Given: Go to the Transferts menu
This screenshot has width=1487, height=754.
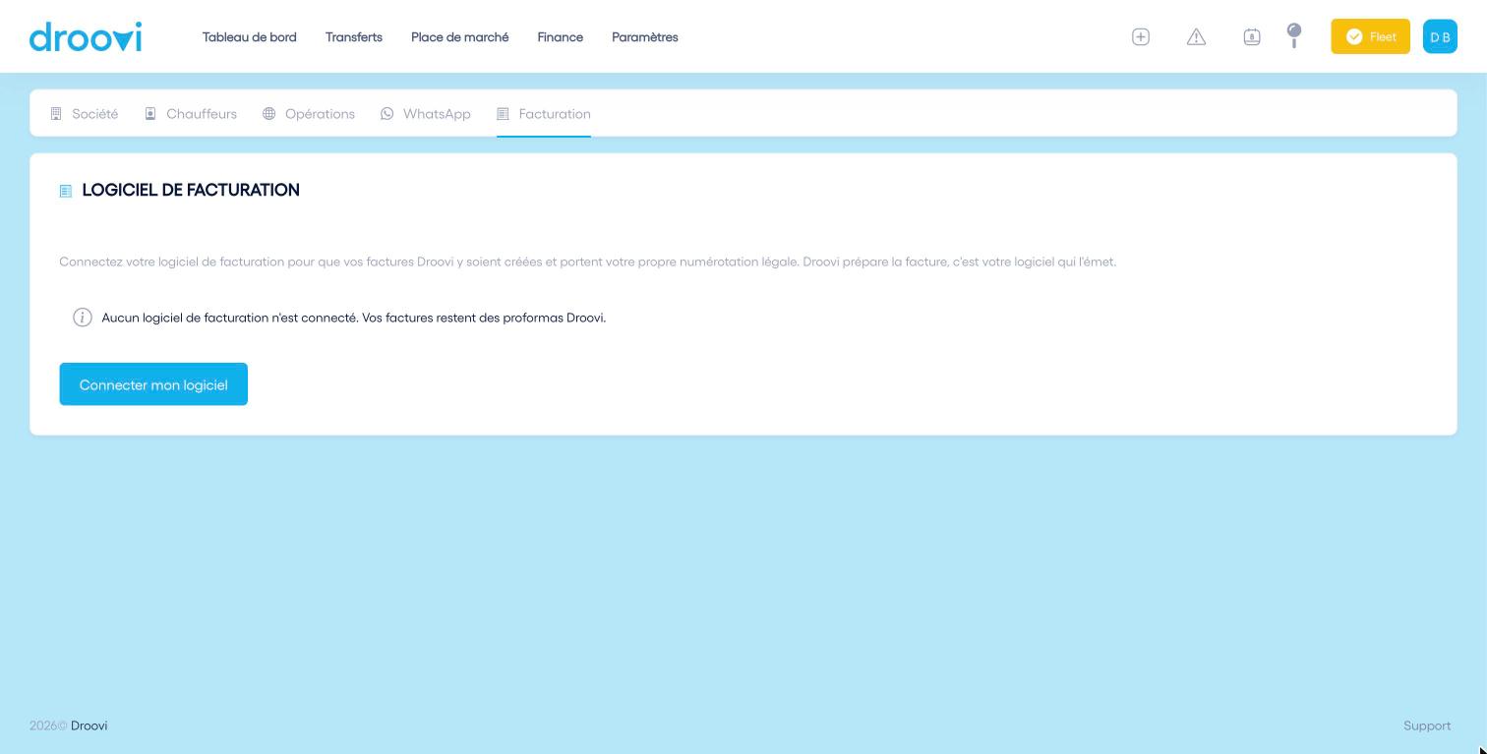Looking at the screenshot, I should pyautogui.click(x=354, y=37).
